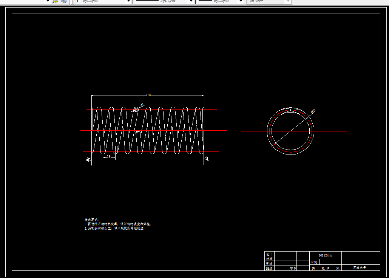Select technical requirement line 1 text
Viewport: 389px width, 278px height.
[117, 224]
